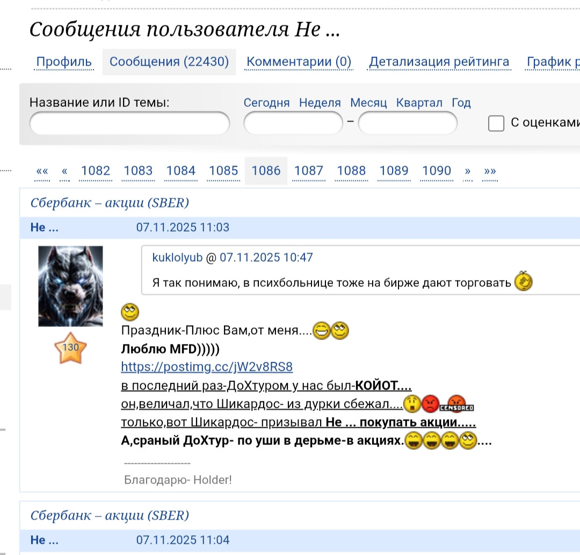The height and width of the screenshot is (555, 580).
Task: Click the quoted text Я так понимаю
Action: pyautogui.click(x=196, y=283)
